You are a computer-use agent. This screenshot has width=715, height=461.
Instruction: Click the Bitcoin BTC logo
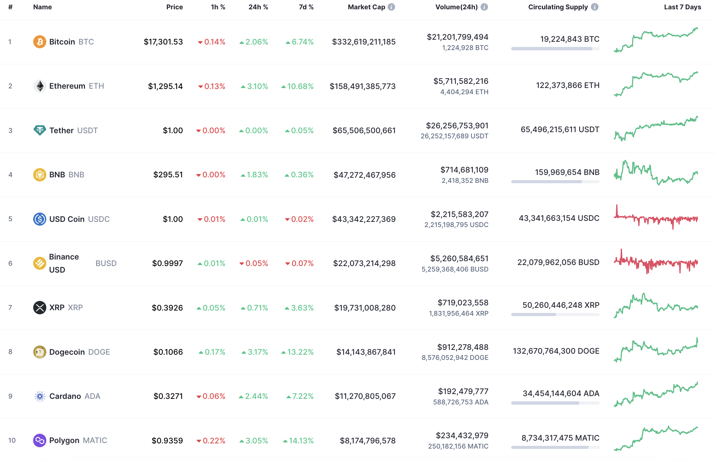tap(40, 42)
